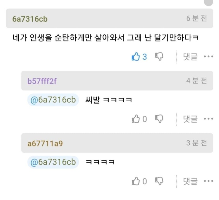Dislike b57fff2f's reply

point(159,119)
